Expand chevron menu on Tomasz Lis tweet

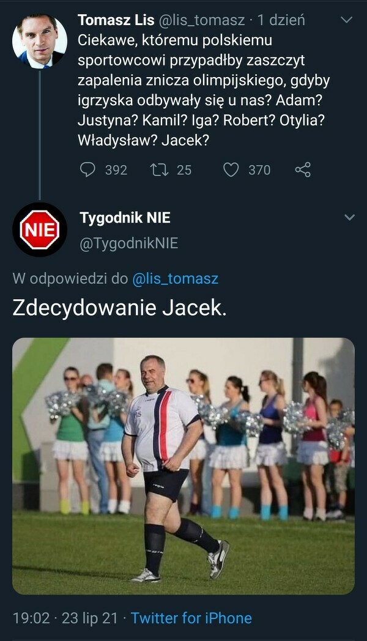click(347, 20)
